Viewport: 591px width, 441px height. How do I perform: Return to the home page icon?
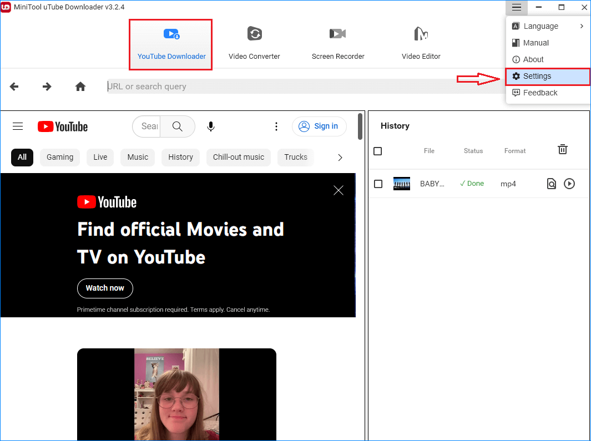click(80, 87)
